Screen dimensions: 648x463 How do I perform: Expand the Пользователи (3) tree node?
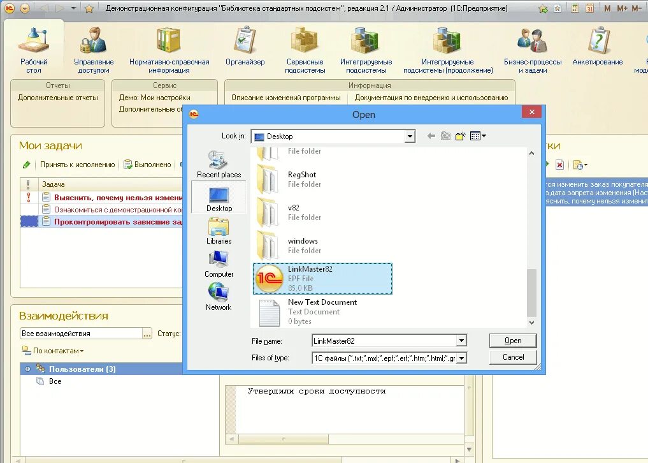(27, 369)
